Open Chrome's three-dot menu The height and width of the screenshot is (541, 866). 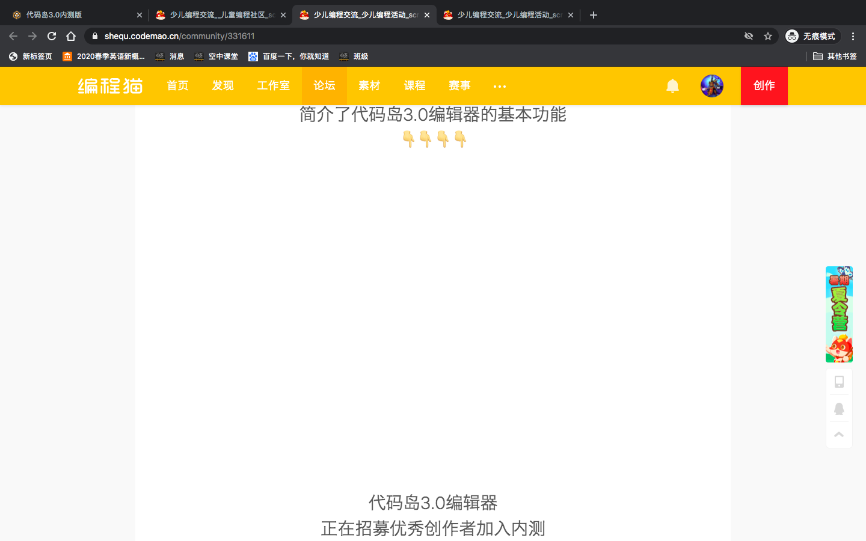853,36
